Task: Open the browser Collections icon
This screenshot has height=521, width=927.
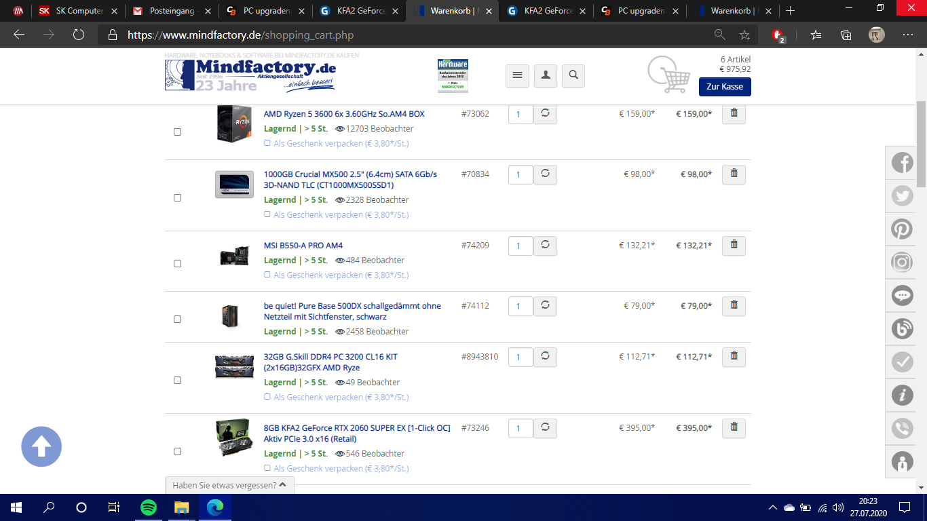Action: tap(846, 35)
